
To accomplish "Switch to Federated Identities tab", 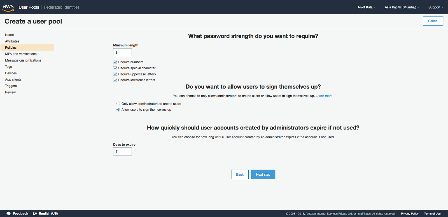I will [x=62, y=7].
